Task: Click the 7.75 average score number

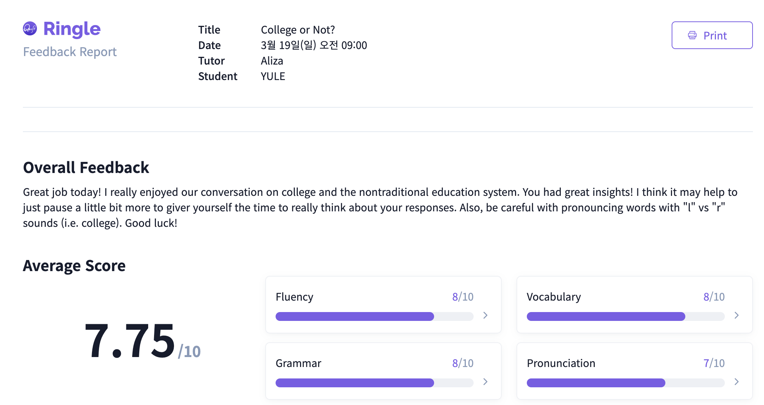Action: pyautogui.click(x=130, y=340)
